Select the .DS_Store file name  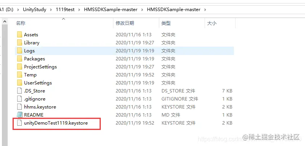[34, 91]
